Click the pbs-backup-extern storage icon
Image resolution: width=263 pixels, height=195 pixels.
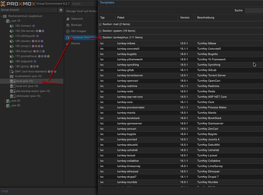(12, 91)
